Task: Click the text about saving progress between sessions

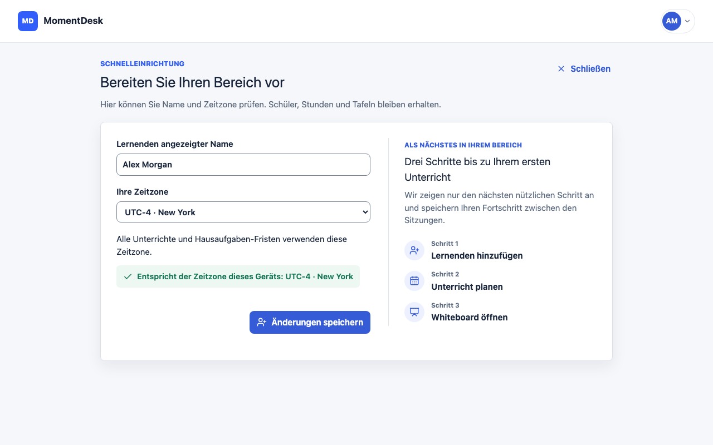Action: [x=499, y=208]
